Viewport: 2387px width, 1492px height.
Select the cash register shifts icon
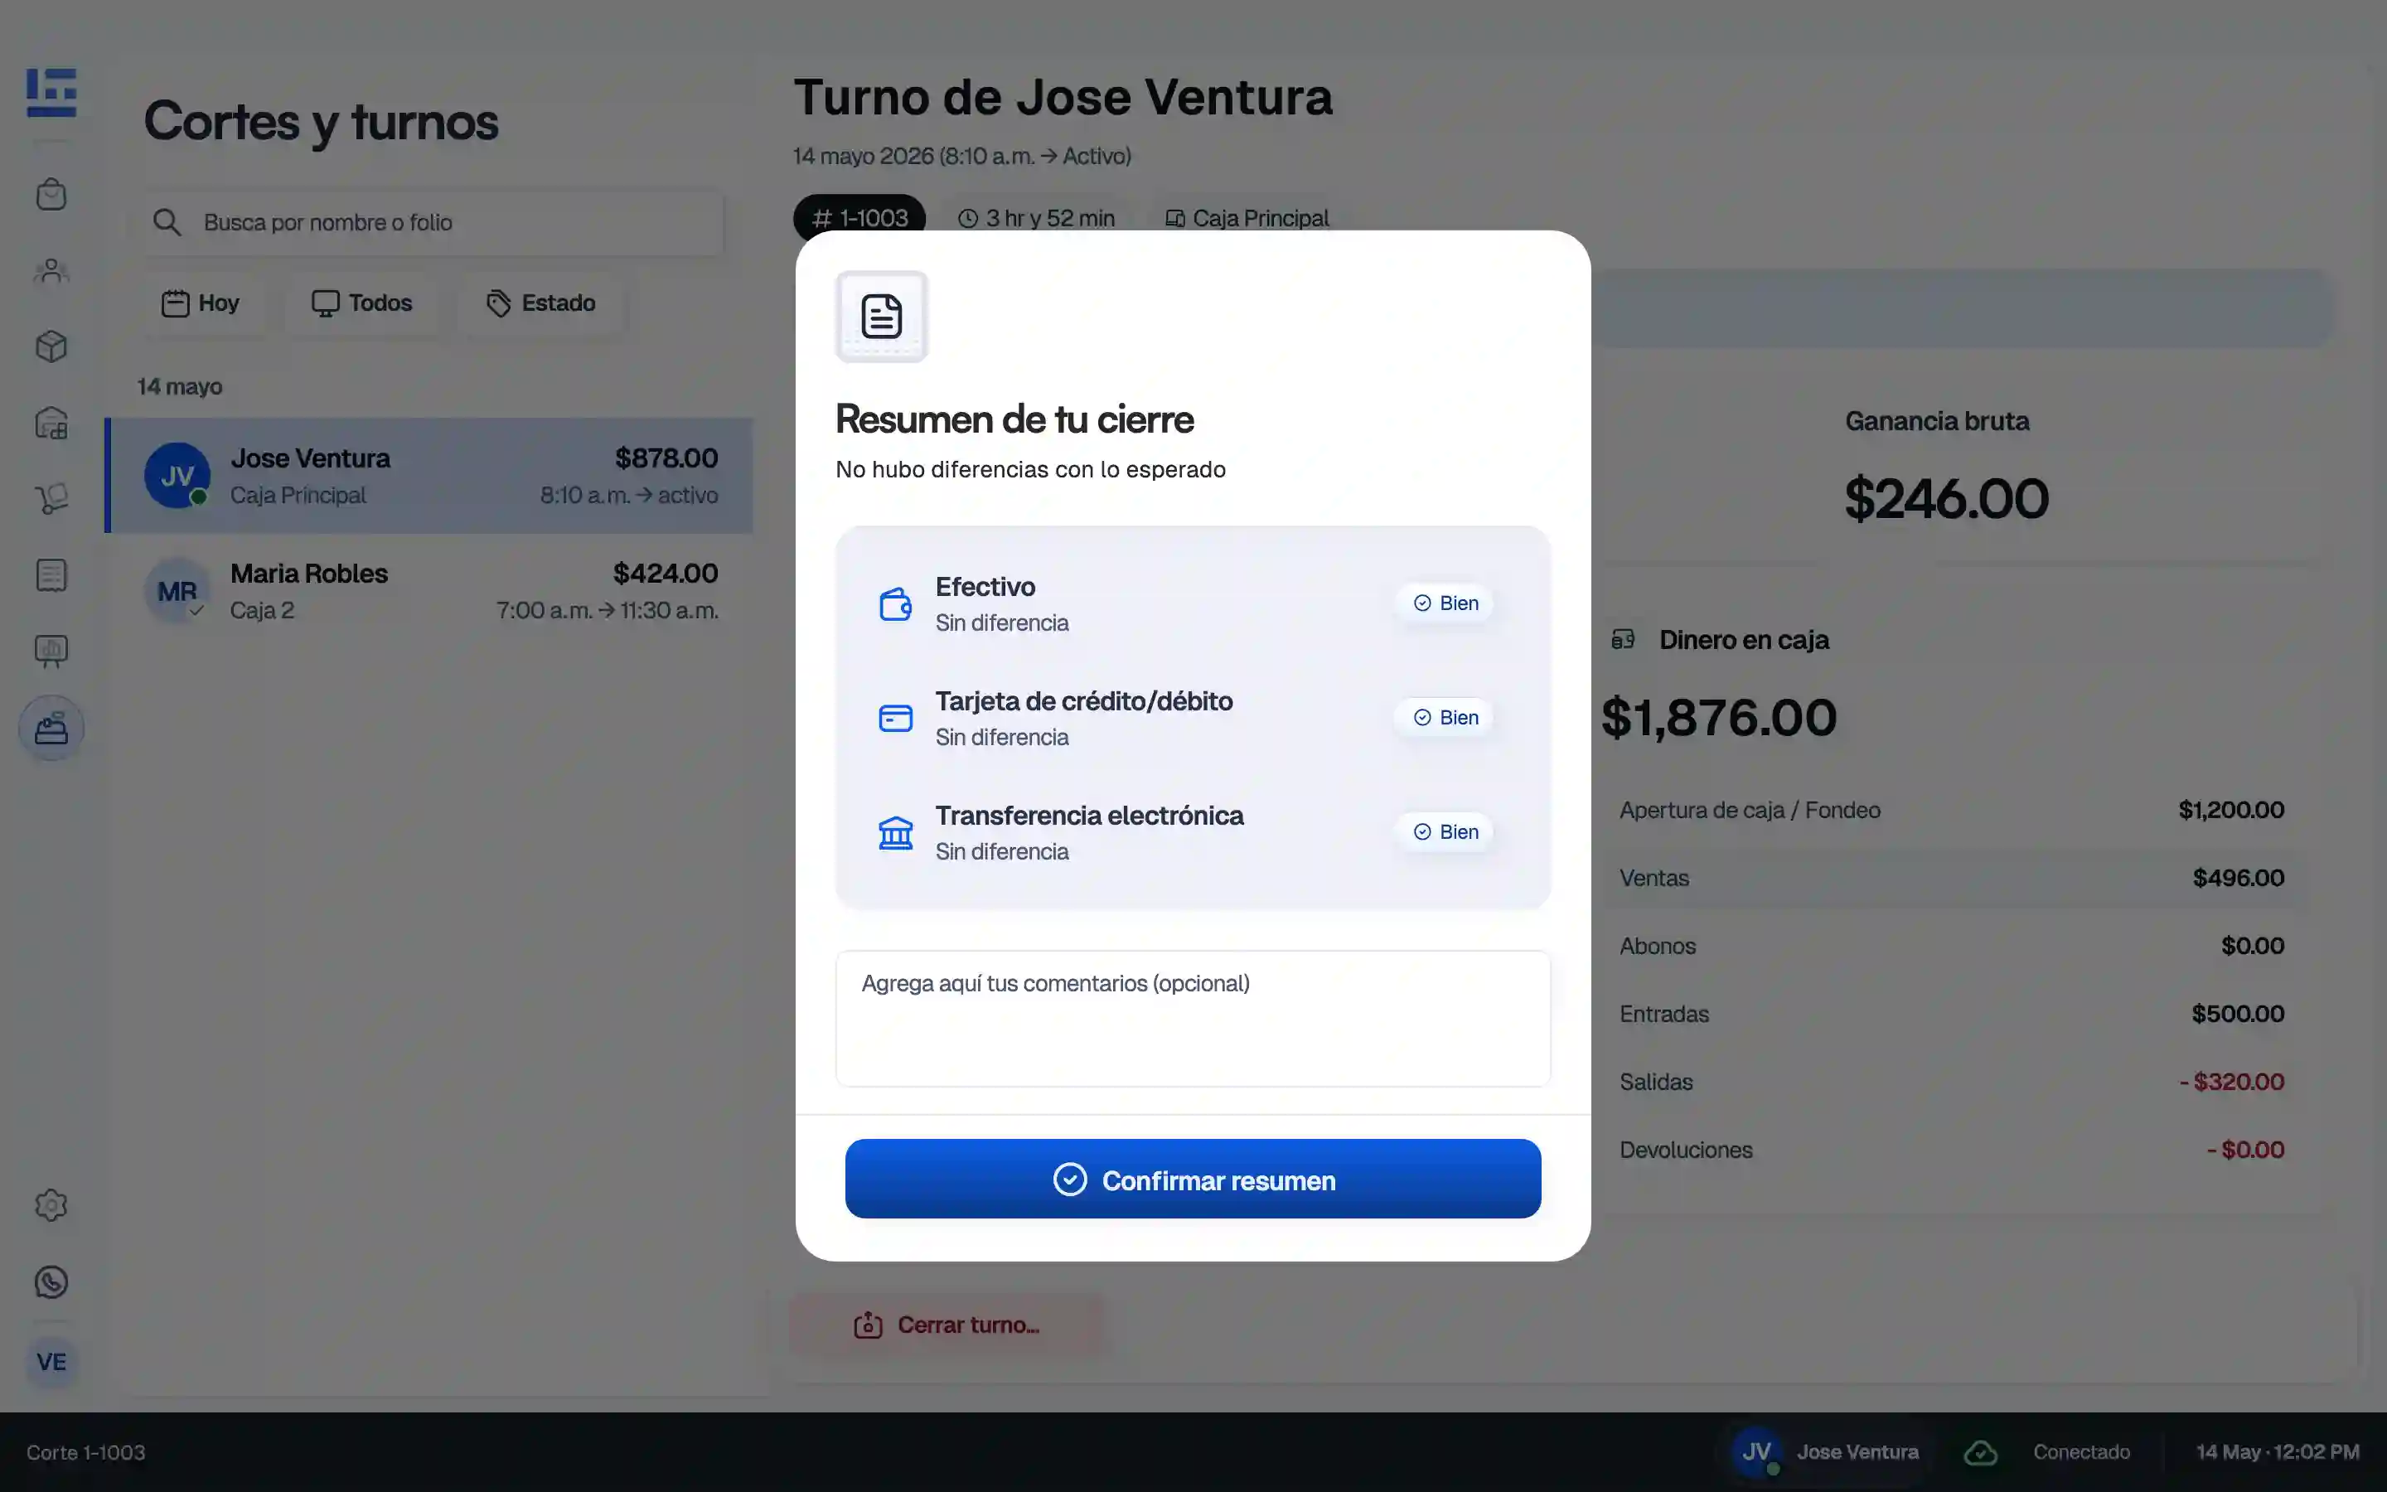51,729
